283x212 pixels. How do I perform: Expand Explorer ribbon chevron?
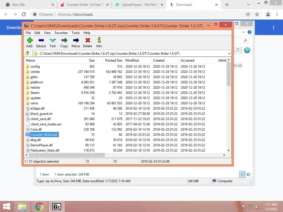(x=243, y=32)
